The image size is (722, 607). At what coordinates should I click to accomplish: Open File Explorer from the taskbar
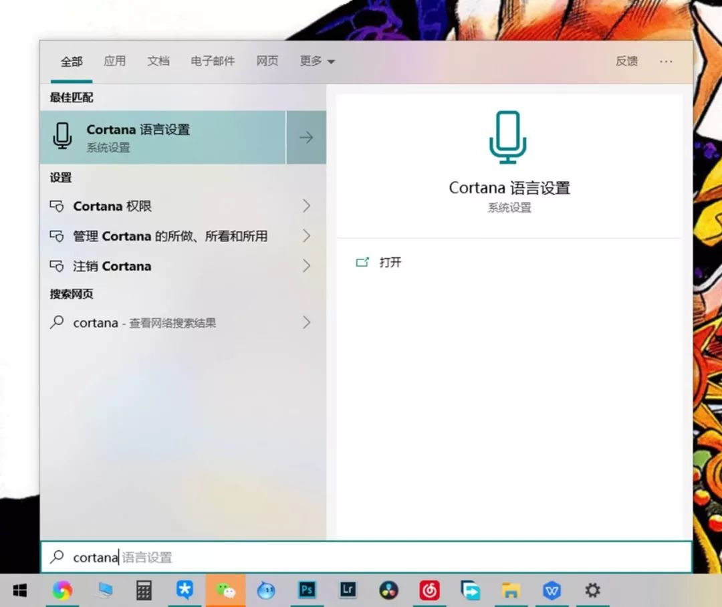tap(511, 590)
